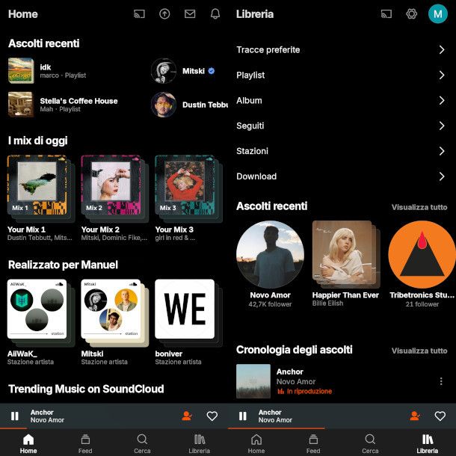Expand the Download chevron

(x=442, y=176)
